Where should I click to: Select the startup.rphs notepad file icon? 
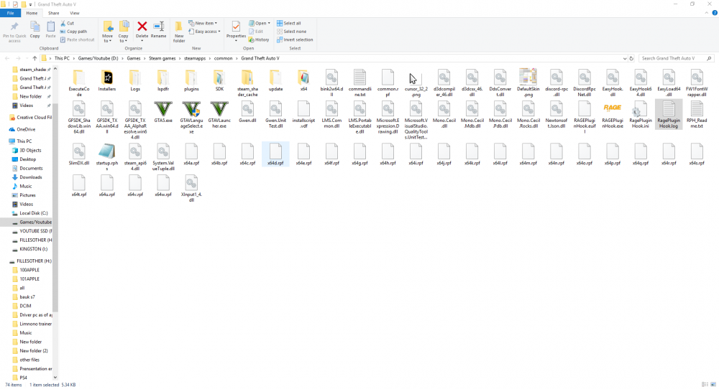106,151
